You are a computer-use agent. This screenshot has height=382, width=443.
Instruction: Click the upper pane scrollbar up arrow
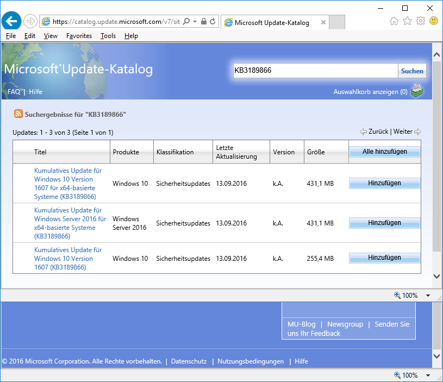click(436, 54)
